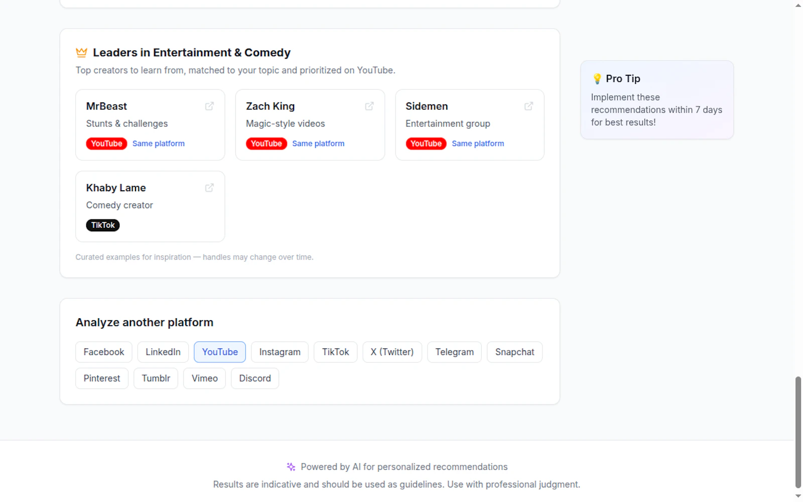Choose Vimeo platform button
The height and width of the screenshot is (502, 803).
tap(205, 379)
